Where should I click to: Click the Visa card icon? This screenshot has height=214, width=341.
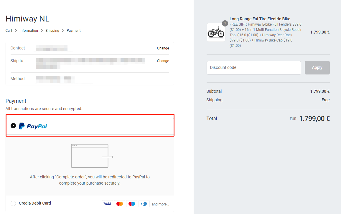(x=108, y=203)
